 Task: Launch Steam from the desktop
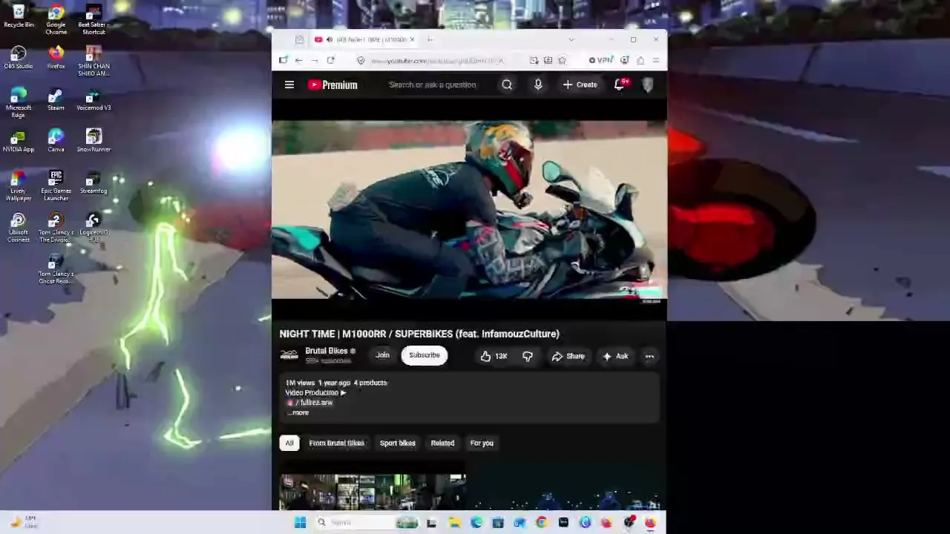pos(56,99)
